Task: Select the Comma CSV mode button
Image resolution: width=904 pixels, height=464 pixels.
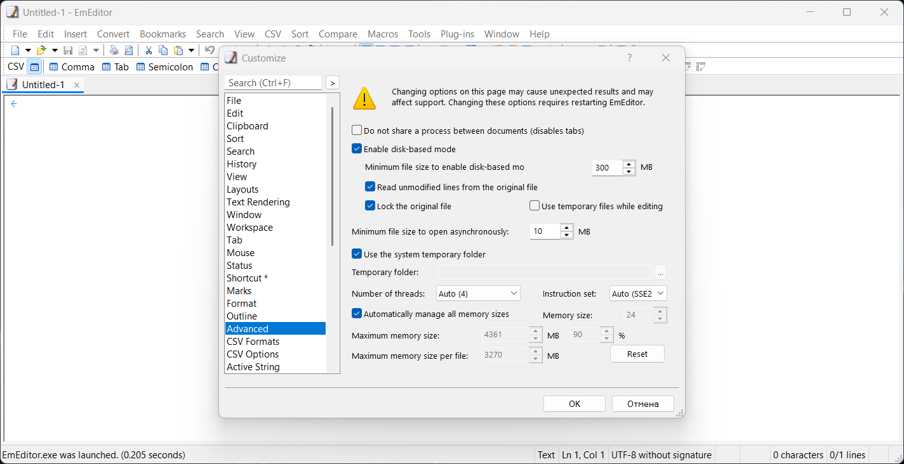Action: [72, 67]
